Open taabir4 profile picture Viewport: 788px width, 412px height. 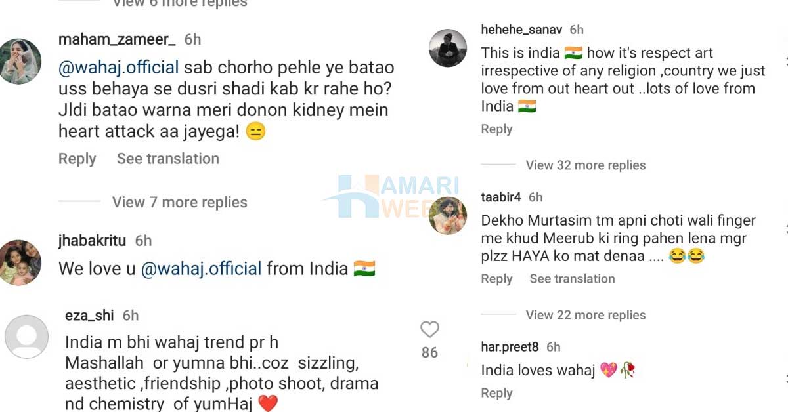coord(448,216)
